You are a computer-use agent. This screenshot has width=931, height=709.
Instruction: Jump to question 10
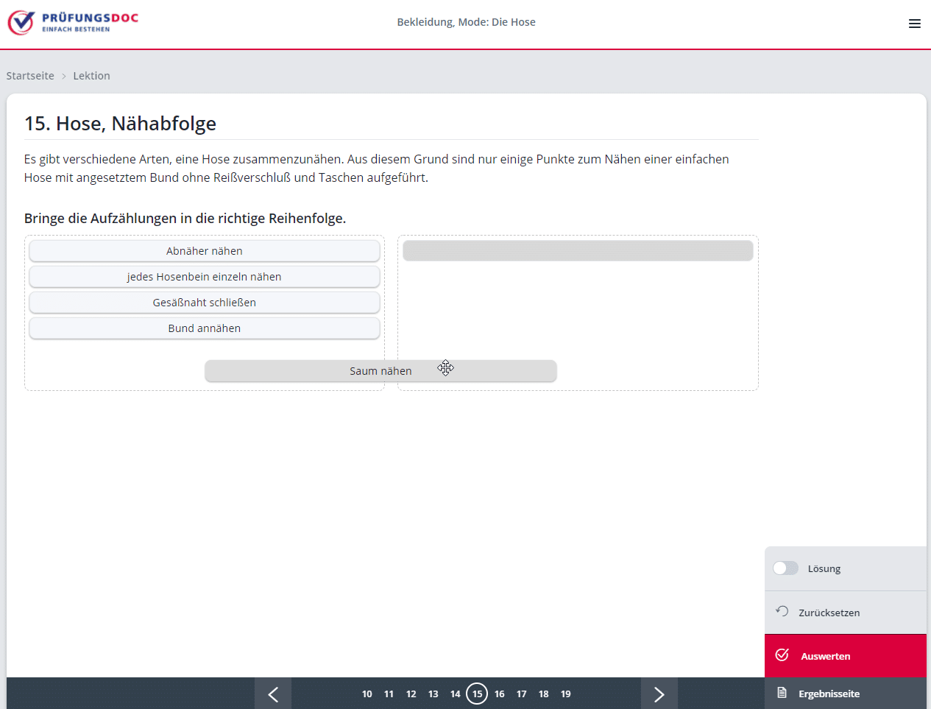tap(367, 694)
